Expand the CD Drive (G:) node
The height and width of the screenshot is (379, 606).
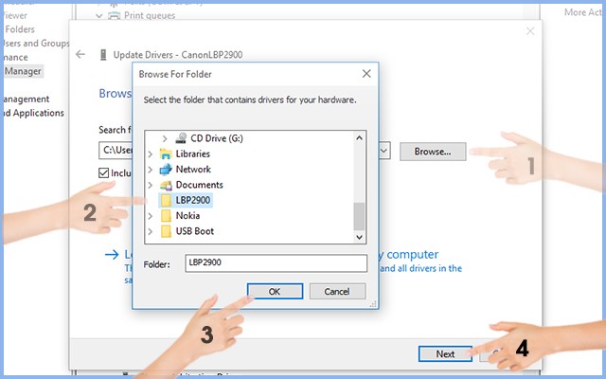tap(165, 138)
